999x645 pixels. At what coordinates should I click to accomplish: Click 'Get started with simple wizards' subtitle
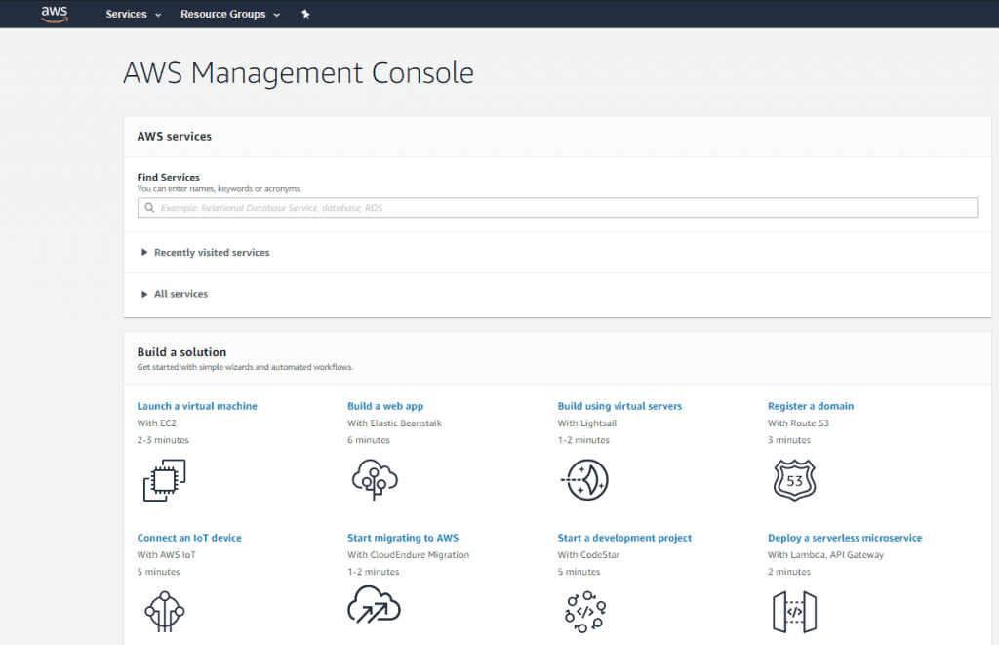pos(245,367)
